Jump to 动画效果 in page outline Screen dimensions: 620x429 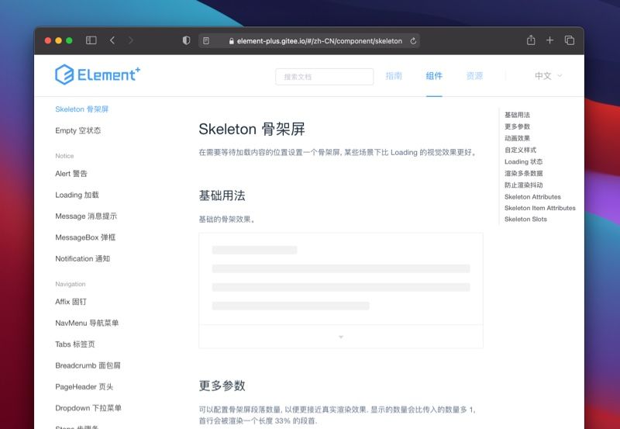517,138
